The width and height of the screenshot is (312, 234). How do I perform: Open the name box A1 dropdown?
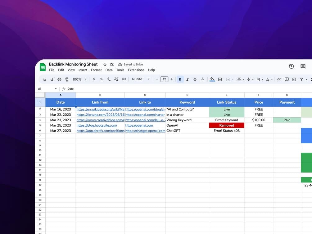pos(56,89)
